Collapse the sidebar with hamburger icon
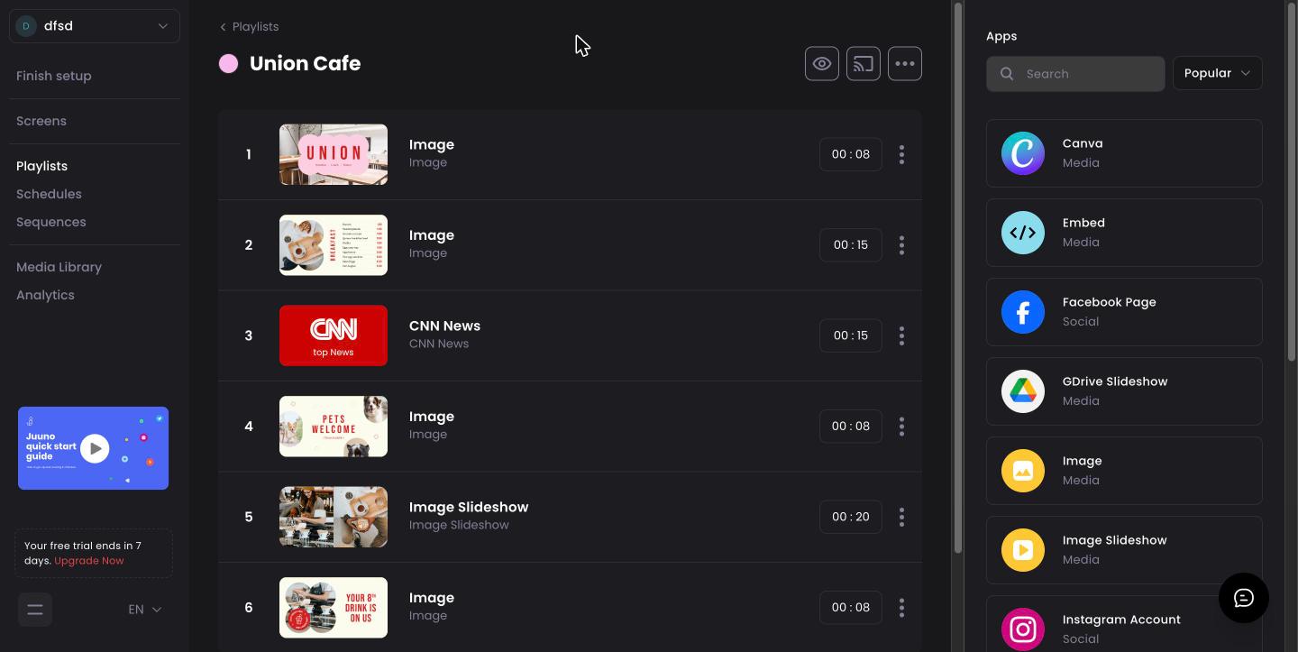Viewport: 1298px width, 652px height. tap(35, 610)
